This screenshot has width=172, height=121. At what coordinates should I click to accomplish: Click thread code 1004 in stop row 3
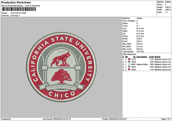[x=152, y=64]
